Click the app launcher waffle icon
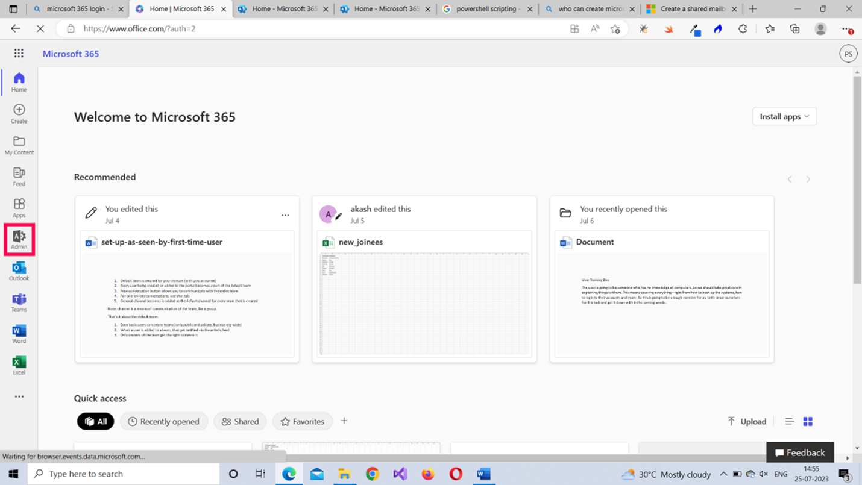Screen dimensions: 862x485 tap(19, 54)
